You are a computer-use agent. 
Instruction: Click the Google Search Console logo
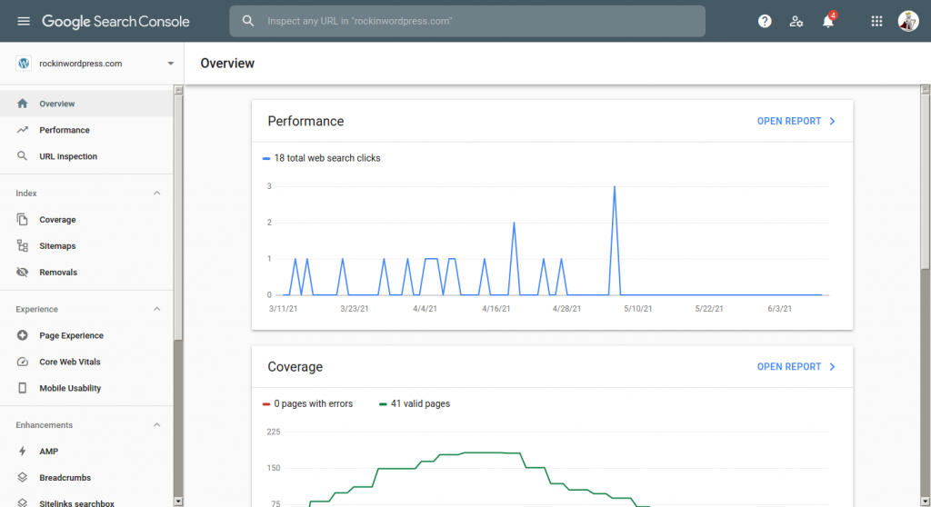(x=115, y=22)
